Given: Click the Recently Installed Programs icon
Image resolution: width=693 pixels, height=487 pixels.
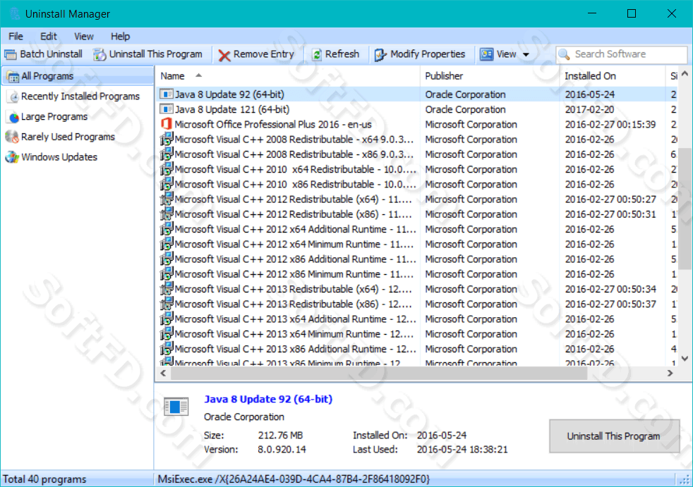Looking at the screenshot, I should 13,97.
